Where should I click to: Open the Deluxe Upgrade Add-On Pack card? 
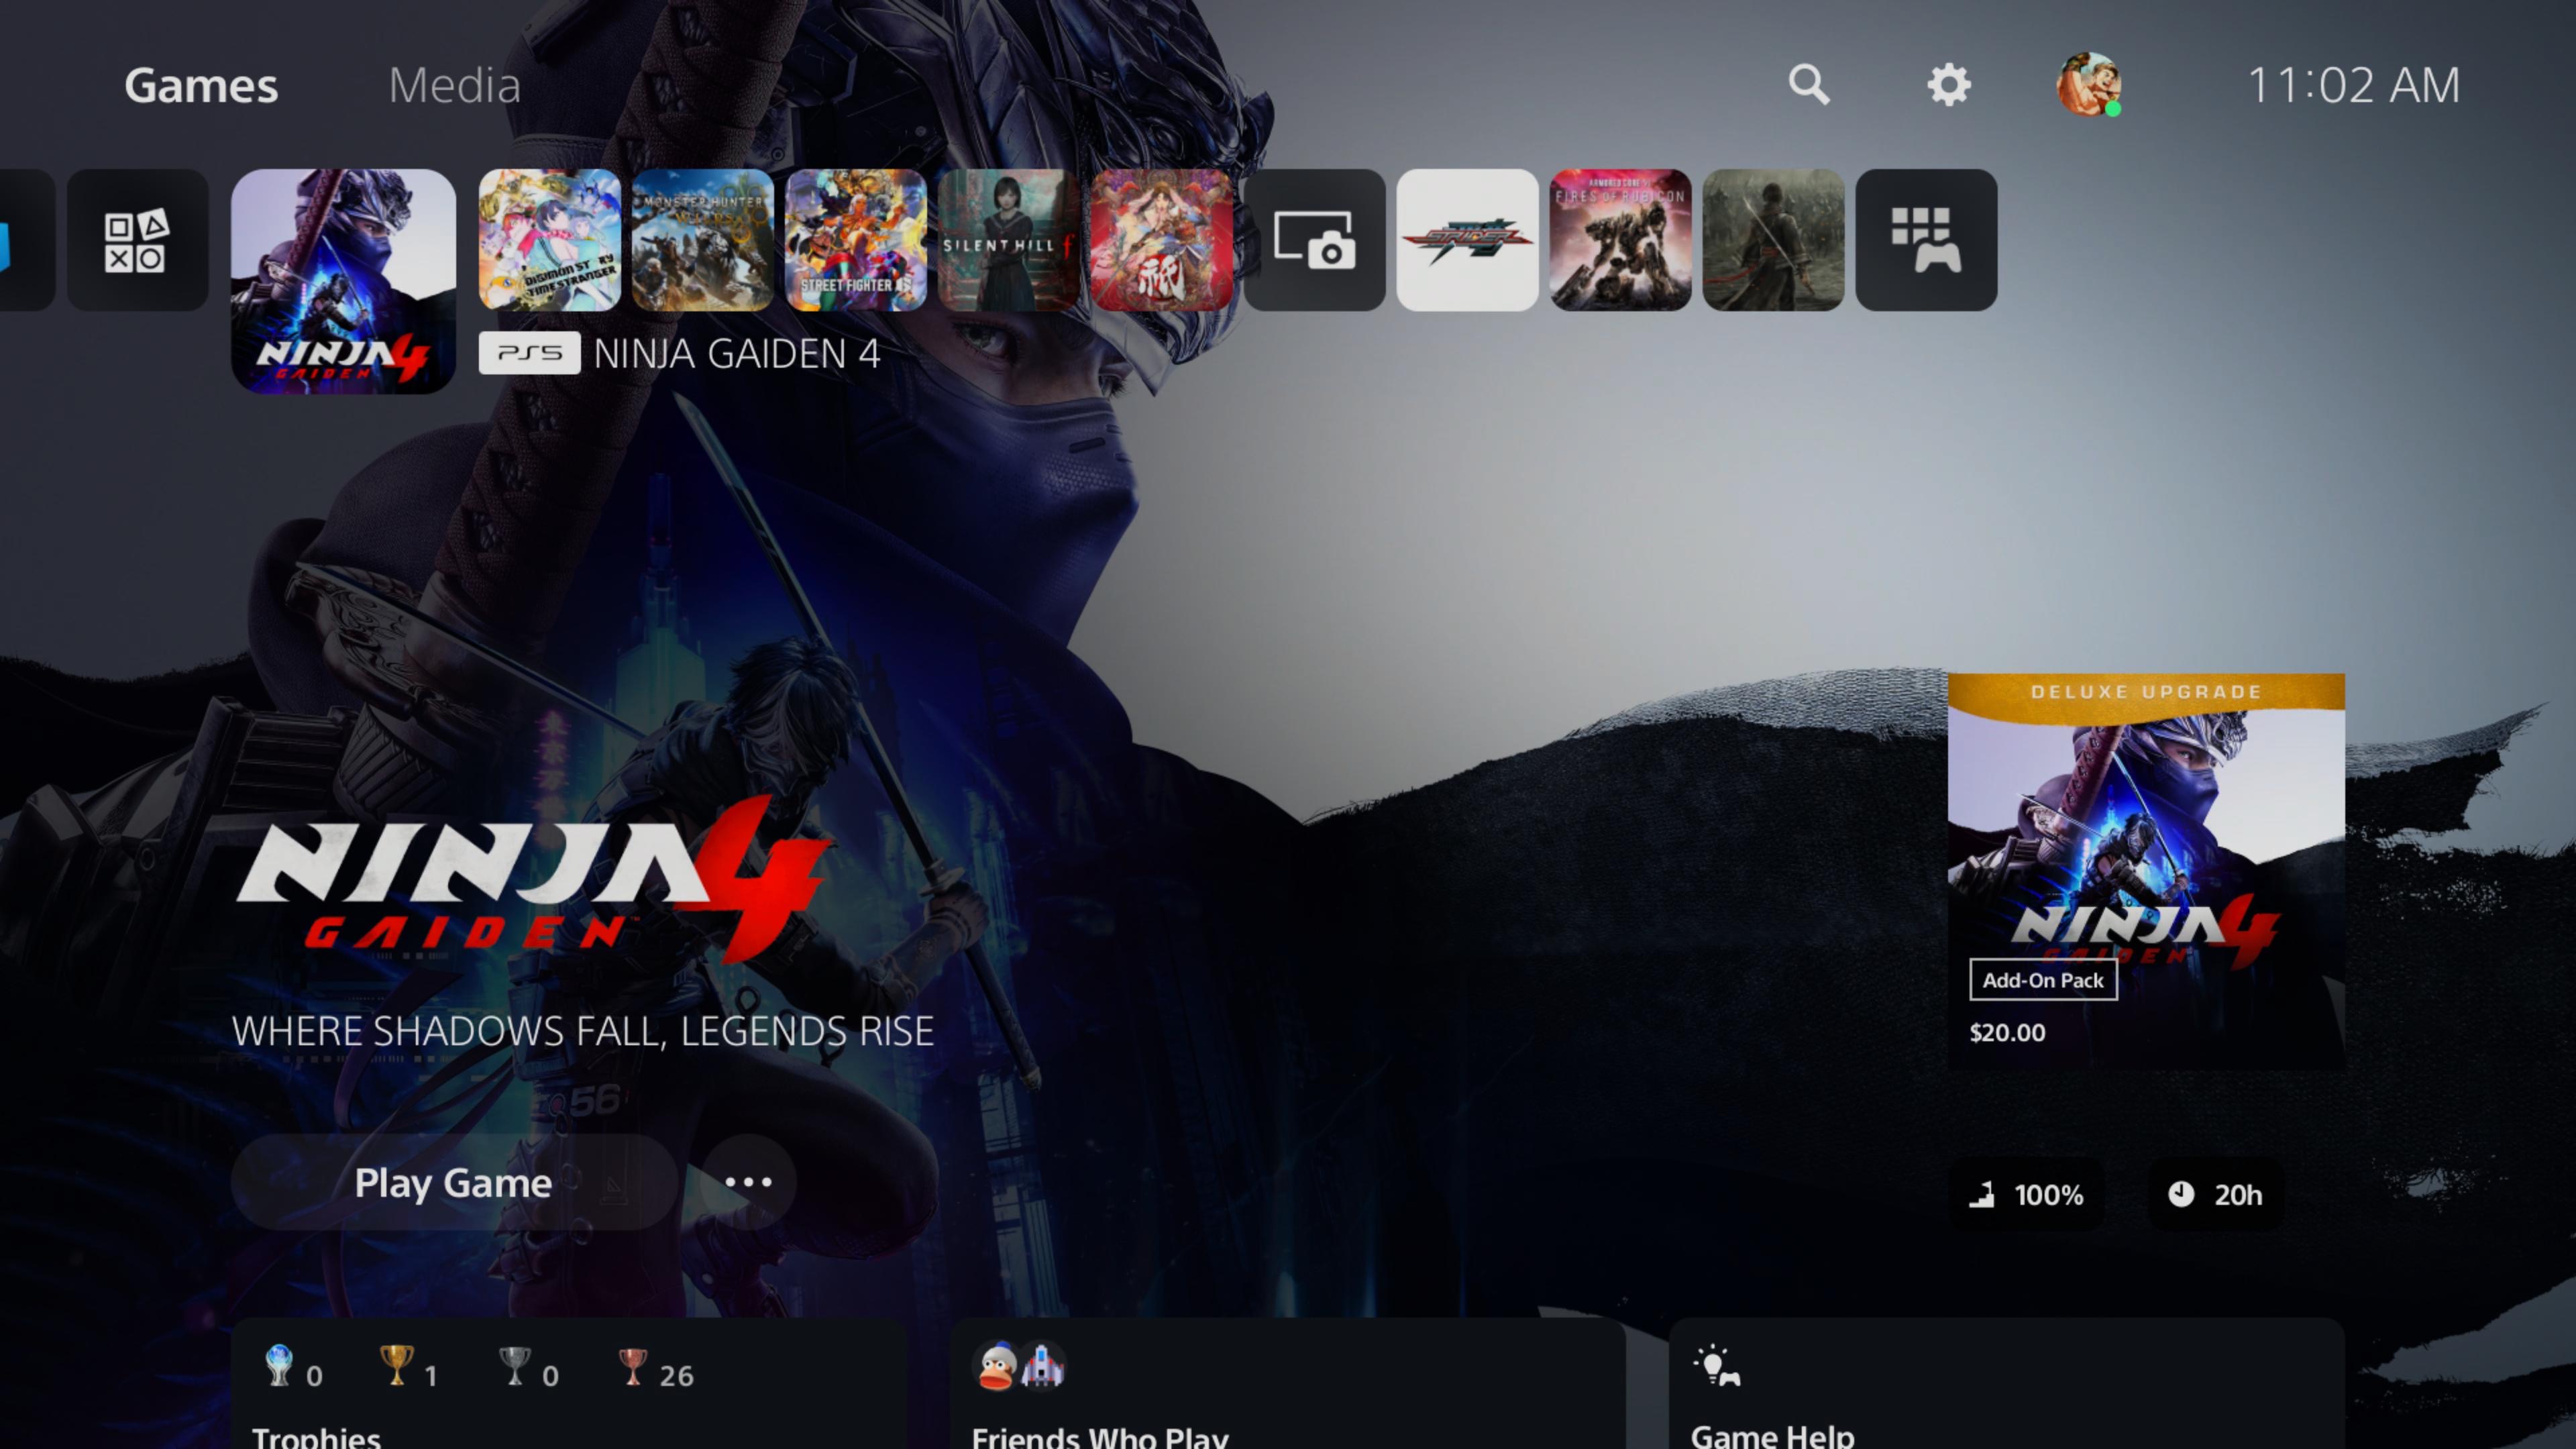pos(2145,870)
